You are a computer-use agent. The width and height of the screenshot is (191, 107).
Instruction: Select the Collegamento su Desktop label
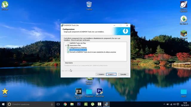point(78,48)
